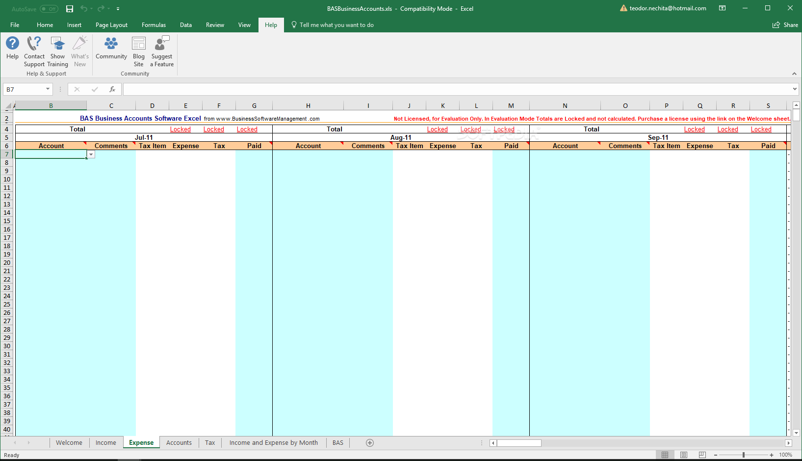Click the Select All corner triangle

tap(8, 106)
